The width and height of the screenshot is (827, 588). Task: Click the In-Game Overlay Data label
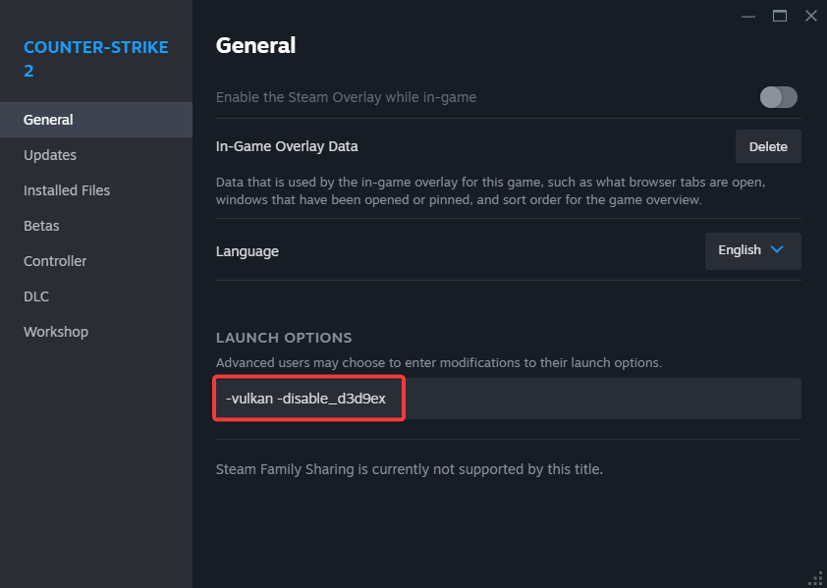tap(287, 146)
